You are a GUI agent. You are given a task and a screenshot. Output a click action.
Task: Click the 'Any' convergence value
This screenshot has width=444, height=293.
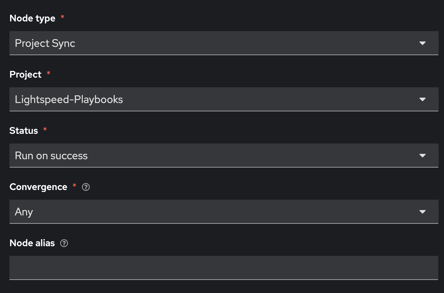point(24,212)
